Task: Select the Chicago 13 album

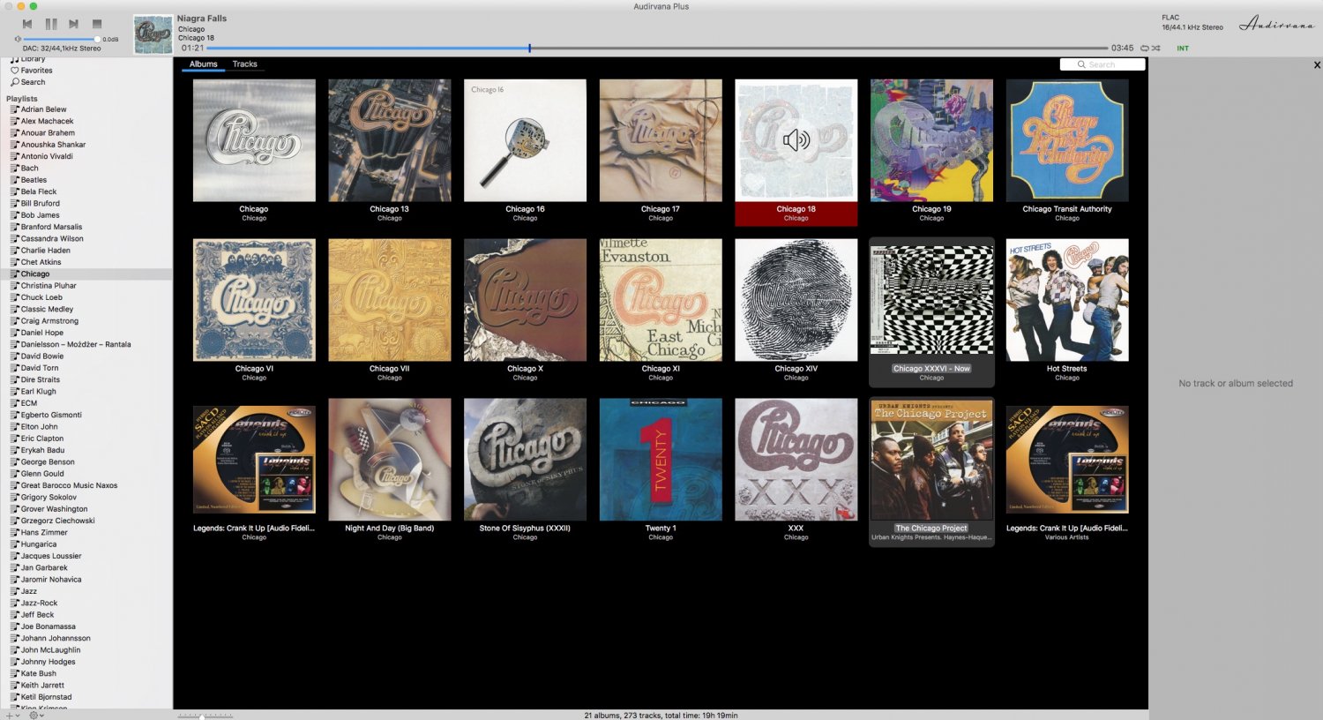Action: [390, 140]
